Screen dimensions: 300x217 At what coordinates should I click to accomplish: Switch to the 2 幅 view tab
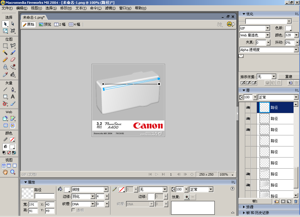tap(60, 24)
